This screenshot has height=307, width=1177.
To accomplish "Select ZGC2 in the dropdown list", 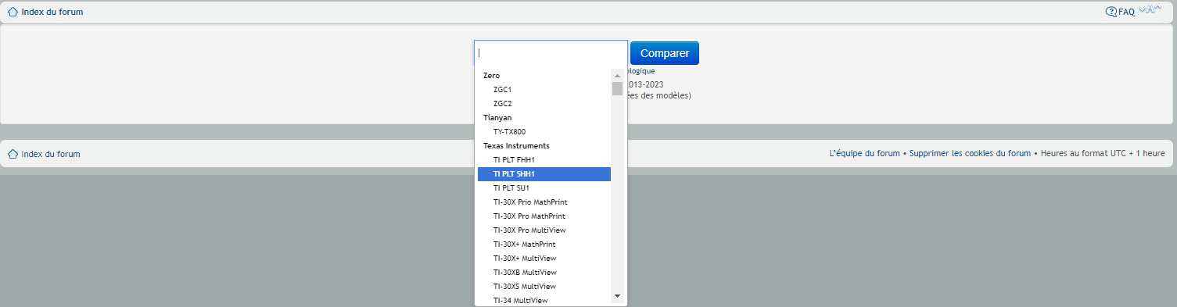I will click(x=544, y=103).
